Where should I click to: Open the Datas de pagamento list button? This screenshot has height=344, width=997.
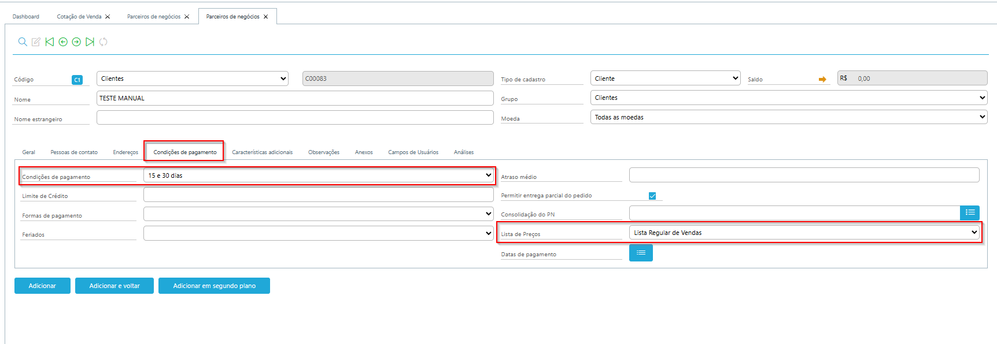tap(641, 253)
